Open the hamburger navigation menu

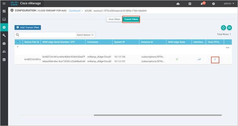(4, 3)
